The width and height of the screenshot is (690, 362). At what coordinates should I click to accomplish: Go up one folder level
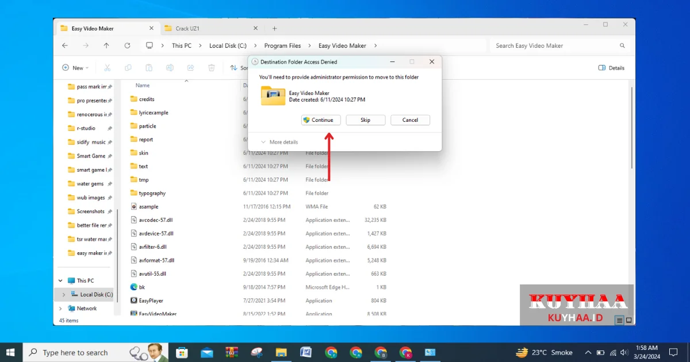(x=106, y=45)
